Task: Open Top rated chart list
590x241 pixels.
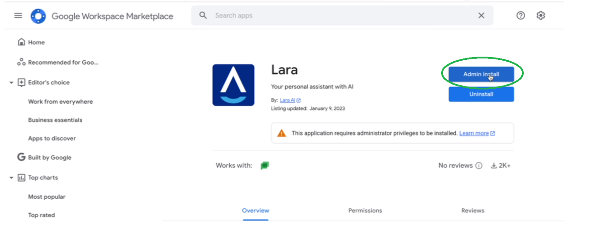Action: tap(42, 215)
